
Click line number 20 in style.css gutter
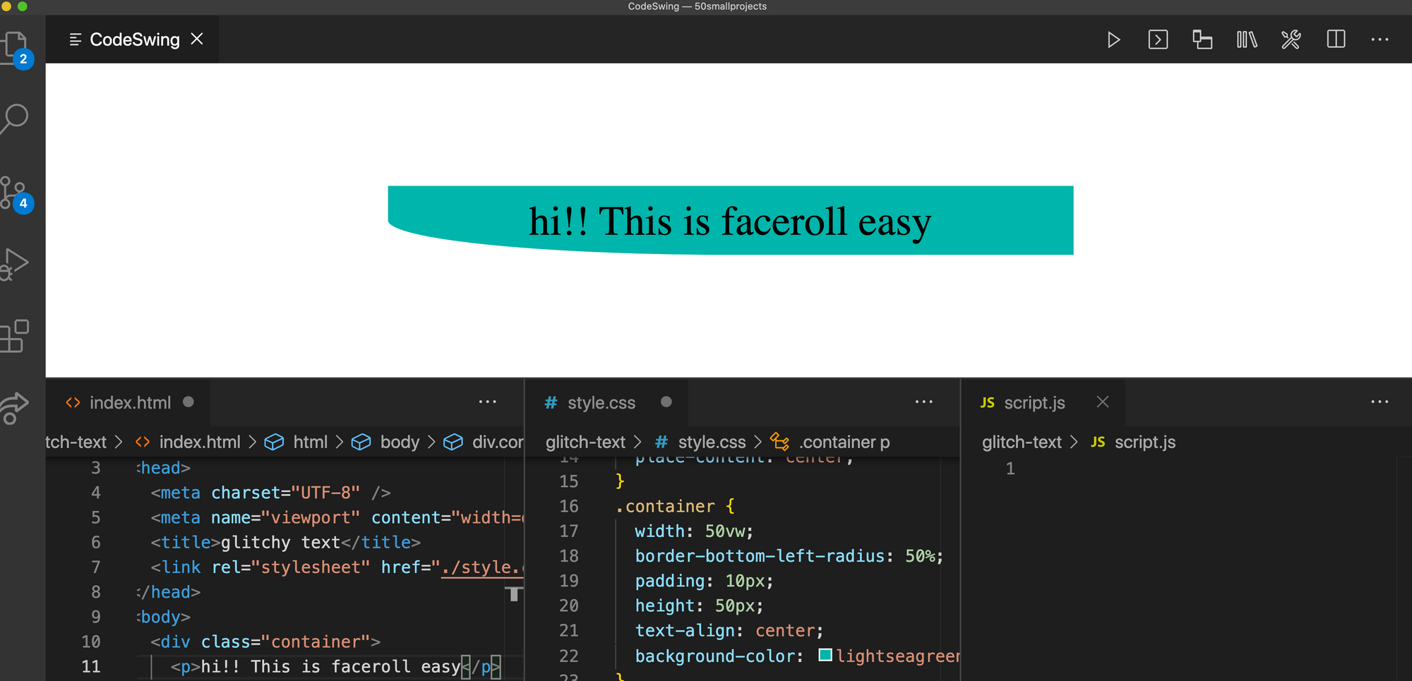tap(569, 606)
